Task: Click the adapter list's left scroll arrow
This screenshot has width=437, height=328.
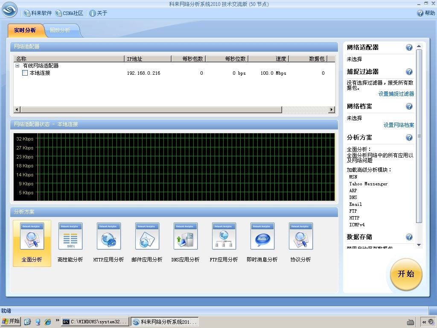Action: (17, 110)
